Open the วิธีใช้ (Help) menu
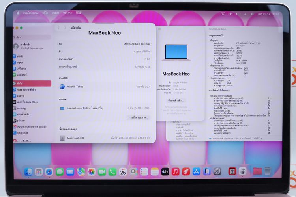 pyautogui.click(x=79, y=13)
